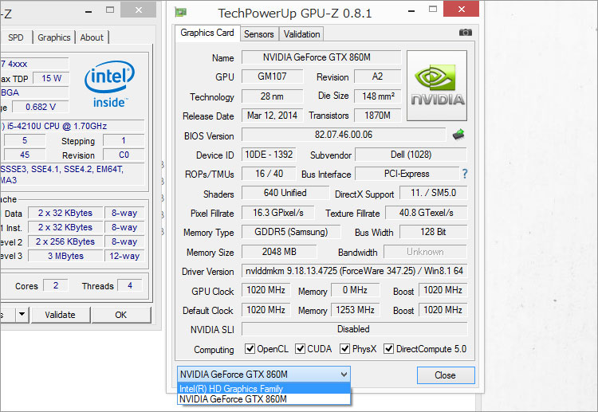This screenshot has height=412, width=598.
Task: Switch to Graphics tab in CPU-Z
Action: click(53, 37)
